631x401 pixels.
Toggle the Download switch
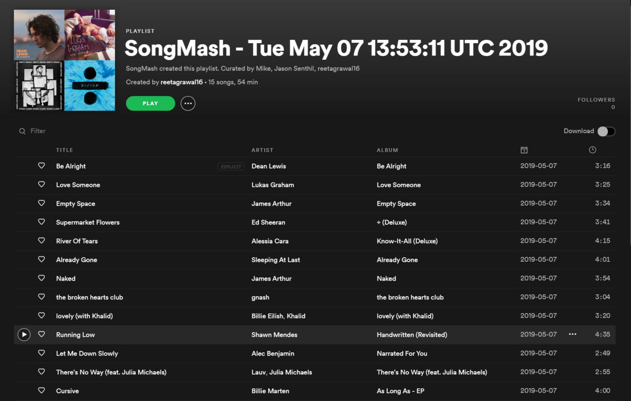click(606, 131)
